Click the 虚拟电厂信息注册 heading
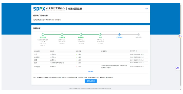Viewport: 183px width, 94px height. [x=40, y=16]
